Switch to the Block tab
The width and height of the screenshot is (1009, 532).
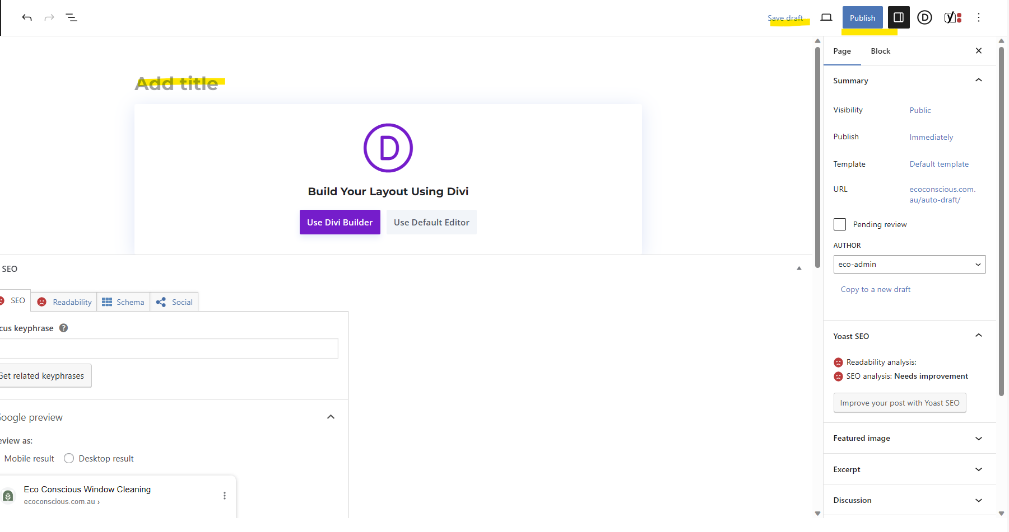click(880, 51)
